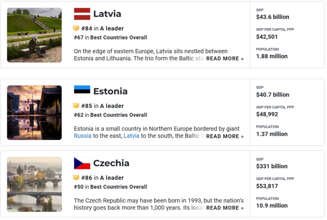Click Czechia's "Best Countries Overall" ranking text
The height and width of the screenshot is (220, 327).
point(118,187)
